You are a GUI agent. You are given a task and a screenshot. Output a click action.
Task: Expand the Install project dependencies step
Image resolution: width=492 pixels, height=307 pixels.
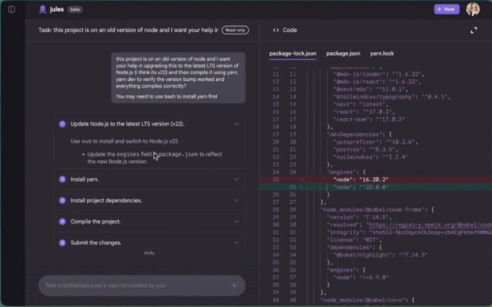pyautogui.click(x=236, y=201)
